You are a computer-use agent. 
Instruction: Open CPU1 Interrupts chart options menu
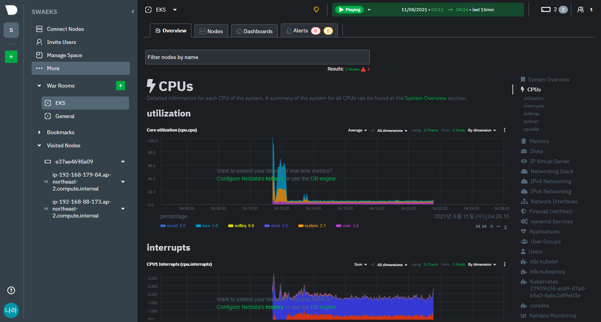(505, 265)
